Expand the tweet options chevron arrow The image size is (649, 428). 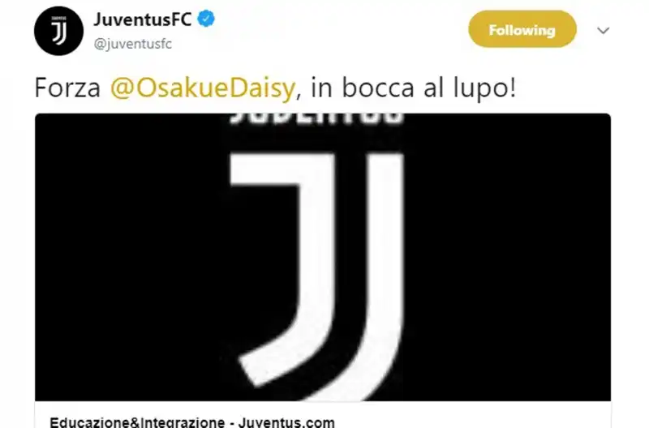pos(603,30)
